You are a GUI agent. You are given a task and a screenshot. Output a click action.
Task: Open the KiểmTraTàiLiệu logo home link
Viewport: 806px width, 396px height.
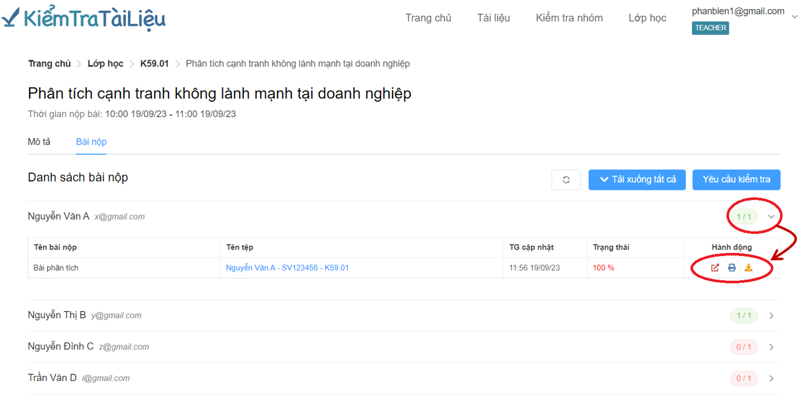pos(83,18)
